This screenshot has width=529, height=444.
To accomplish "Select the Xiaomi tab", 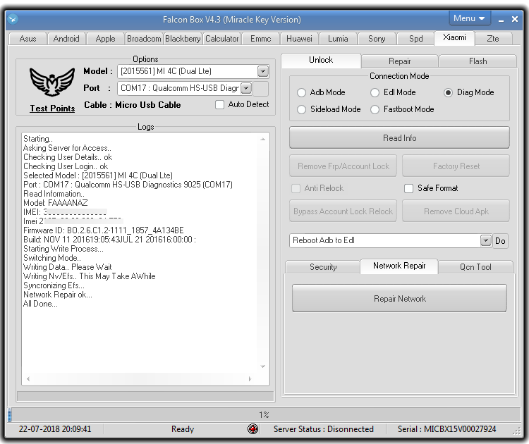I will (454, 37).
